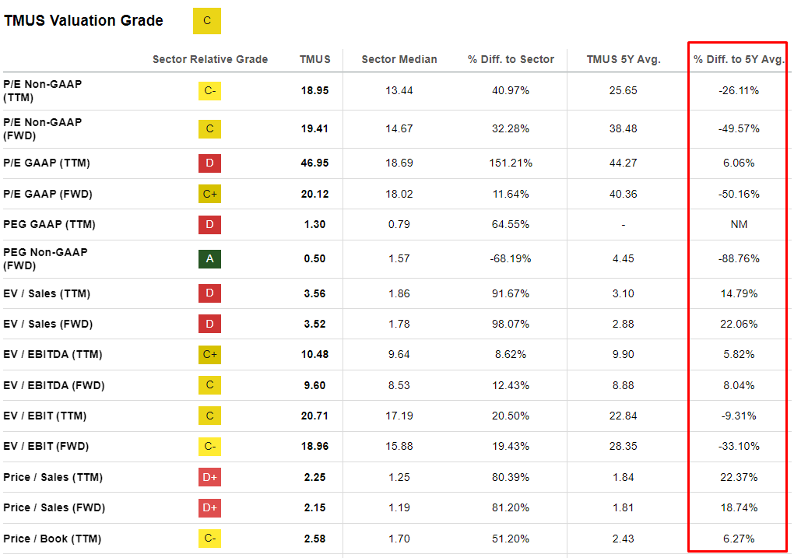The width and height of the screenshot is (794, 558).
Task: Click the % Diff. to 5Y Avg. column header
Action: tap(739, 59)
